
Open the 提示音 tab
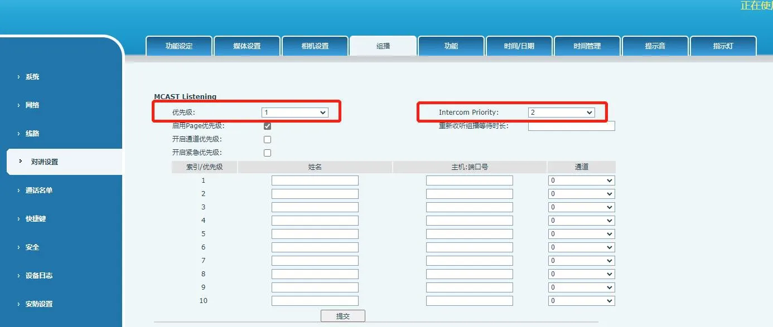click(655, 46)
